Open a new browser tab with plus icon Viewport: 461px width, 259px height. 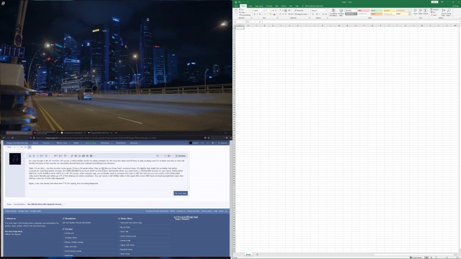(116, 133)
